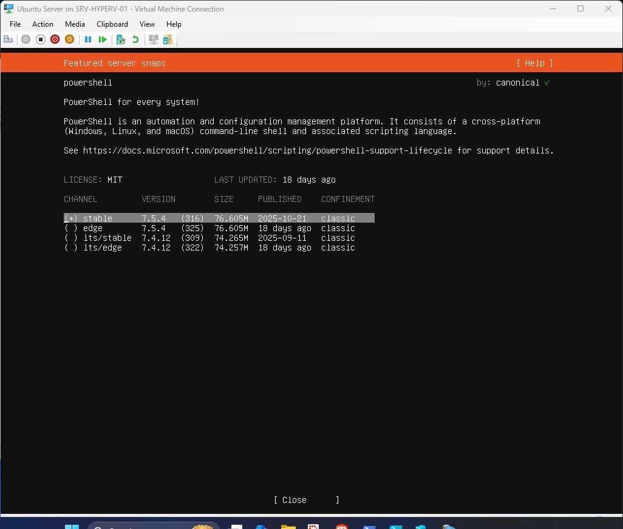Viewport: 623px width, 529px height.
Task: Take a checkpoint of the VM
Action: click(x=120, y=39)
